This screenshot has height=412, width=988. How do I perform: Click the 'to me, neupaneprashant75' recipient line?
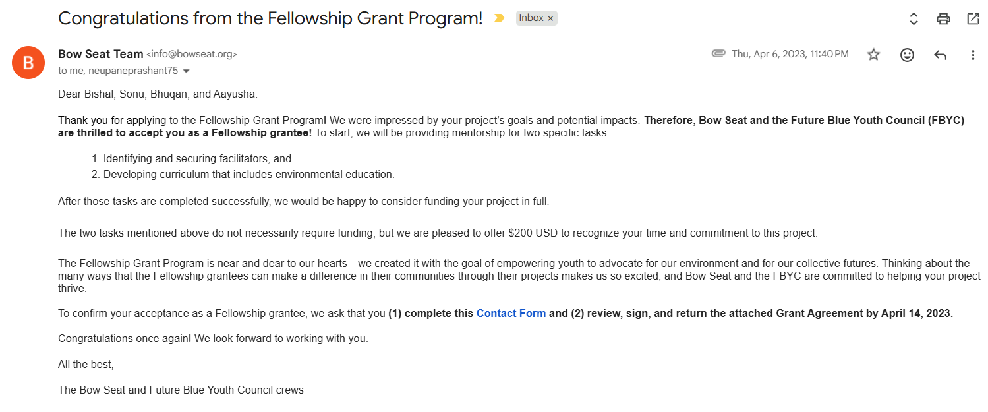pyautogui.click(x=118, y=71)
